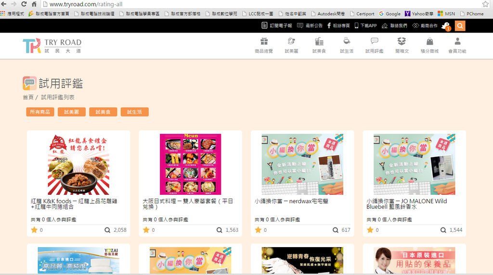This screenshot has height=275, width=493.
Task: Bookmark this page with the star icon
Action: (485, 4)
